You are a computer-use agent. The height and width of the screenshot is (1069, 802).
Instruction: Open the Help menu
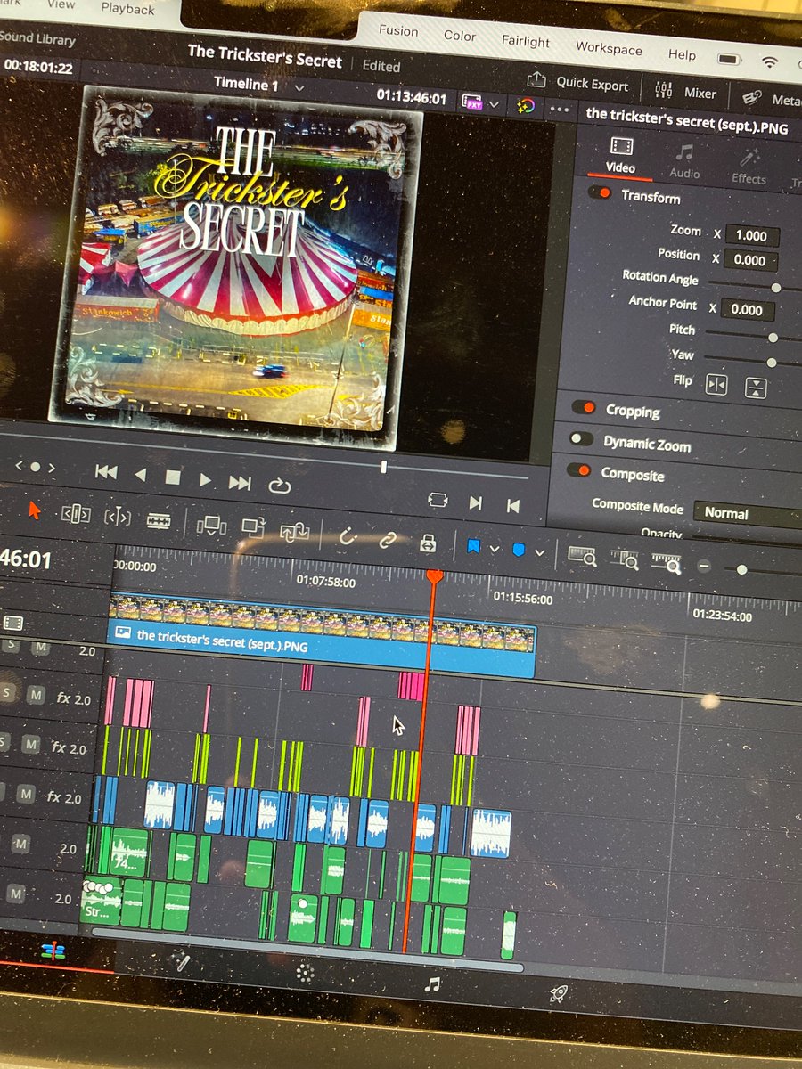click(682, 54)
